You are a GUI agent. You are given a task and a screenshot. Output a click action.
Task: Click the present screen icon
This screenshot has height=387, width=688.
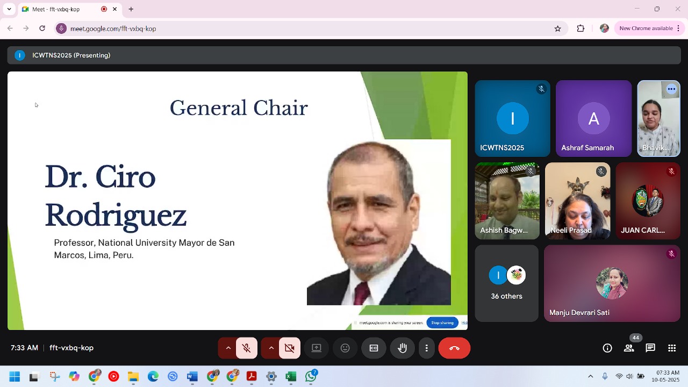click(317, 348)
